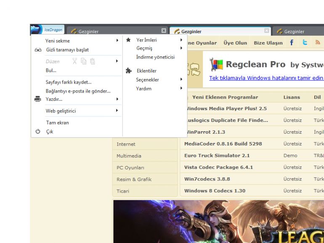Screen dimensions: 324x243
Task: Click Bize Ulaşın navigation link
Action: (268, 43)
